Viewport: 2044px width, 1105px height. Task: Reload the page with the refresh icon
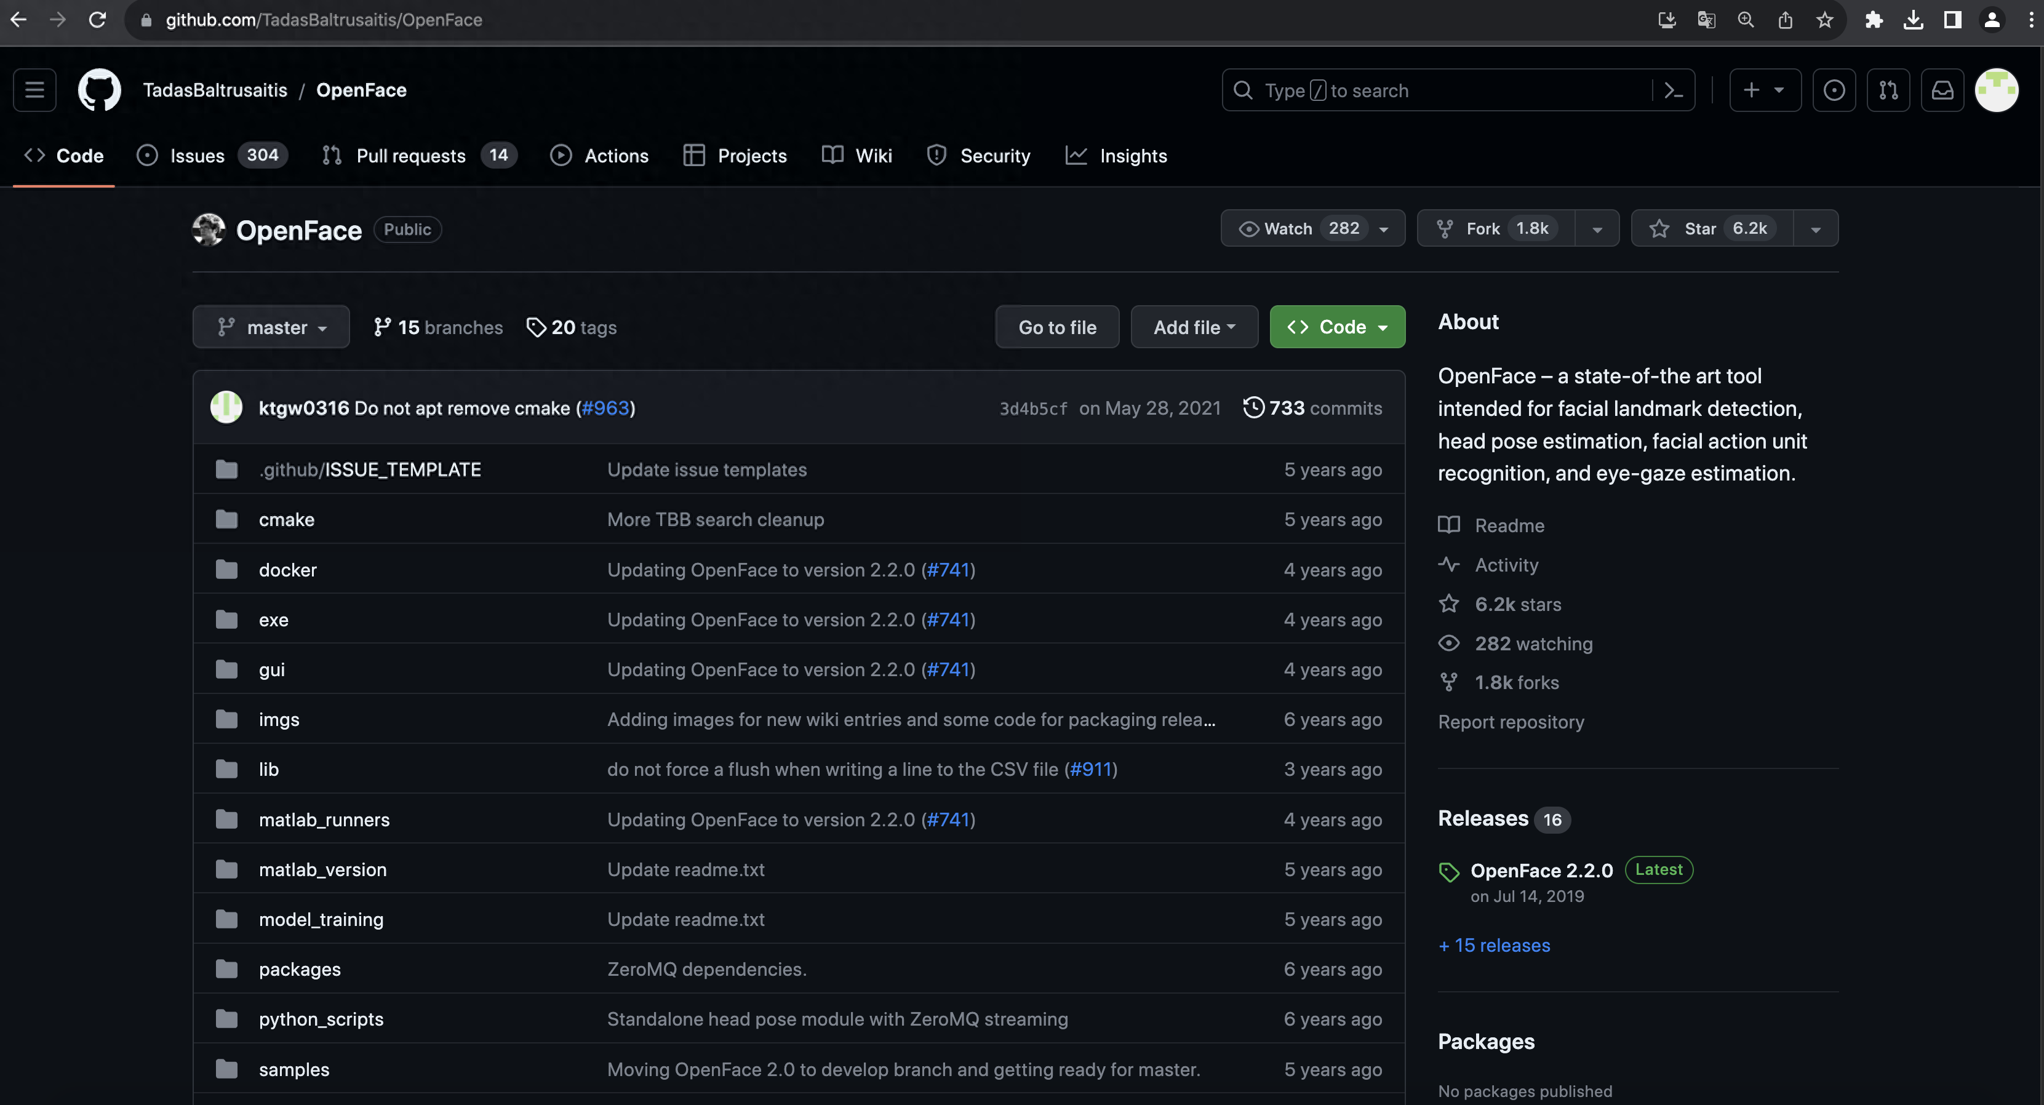(x=97, y=20)
